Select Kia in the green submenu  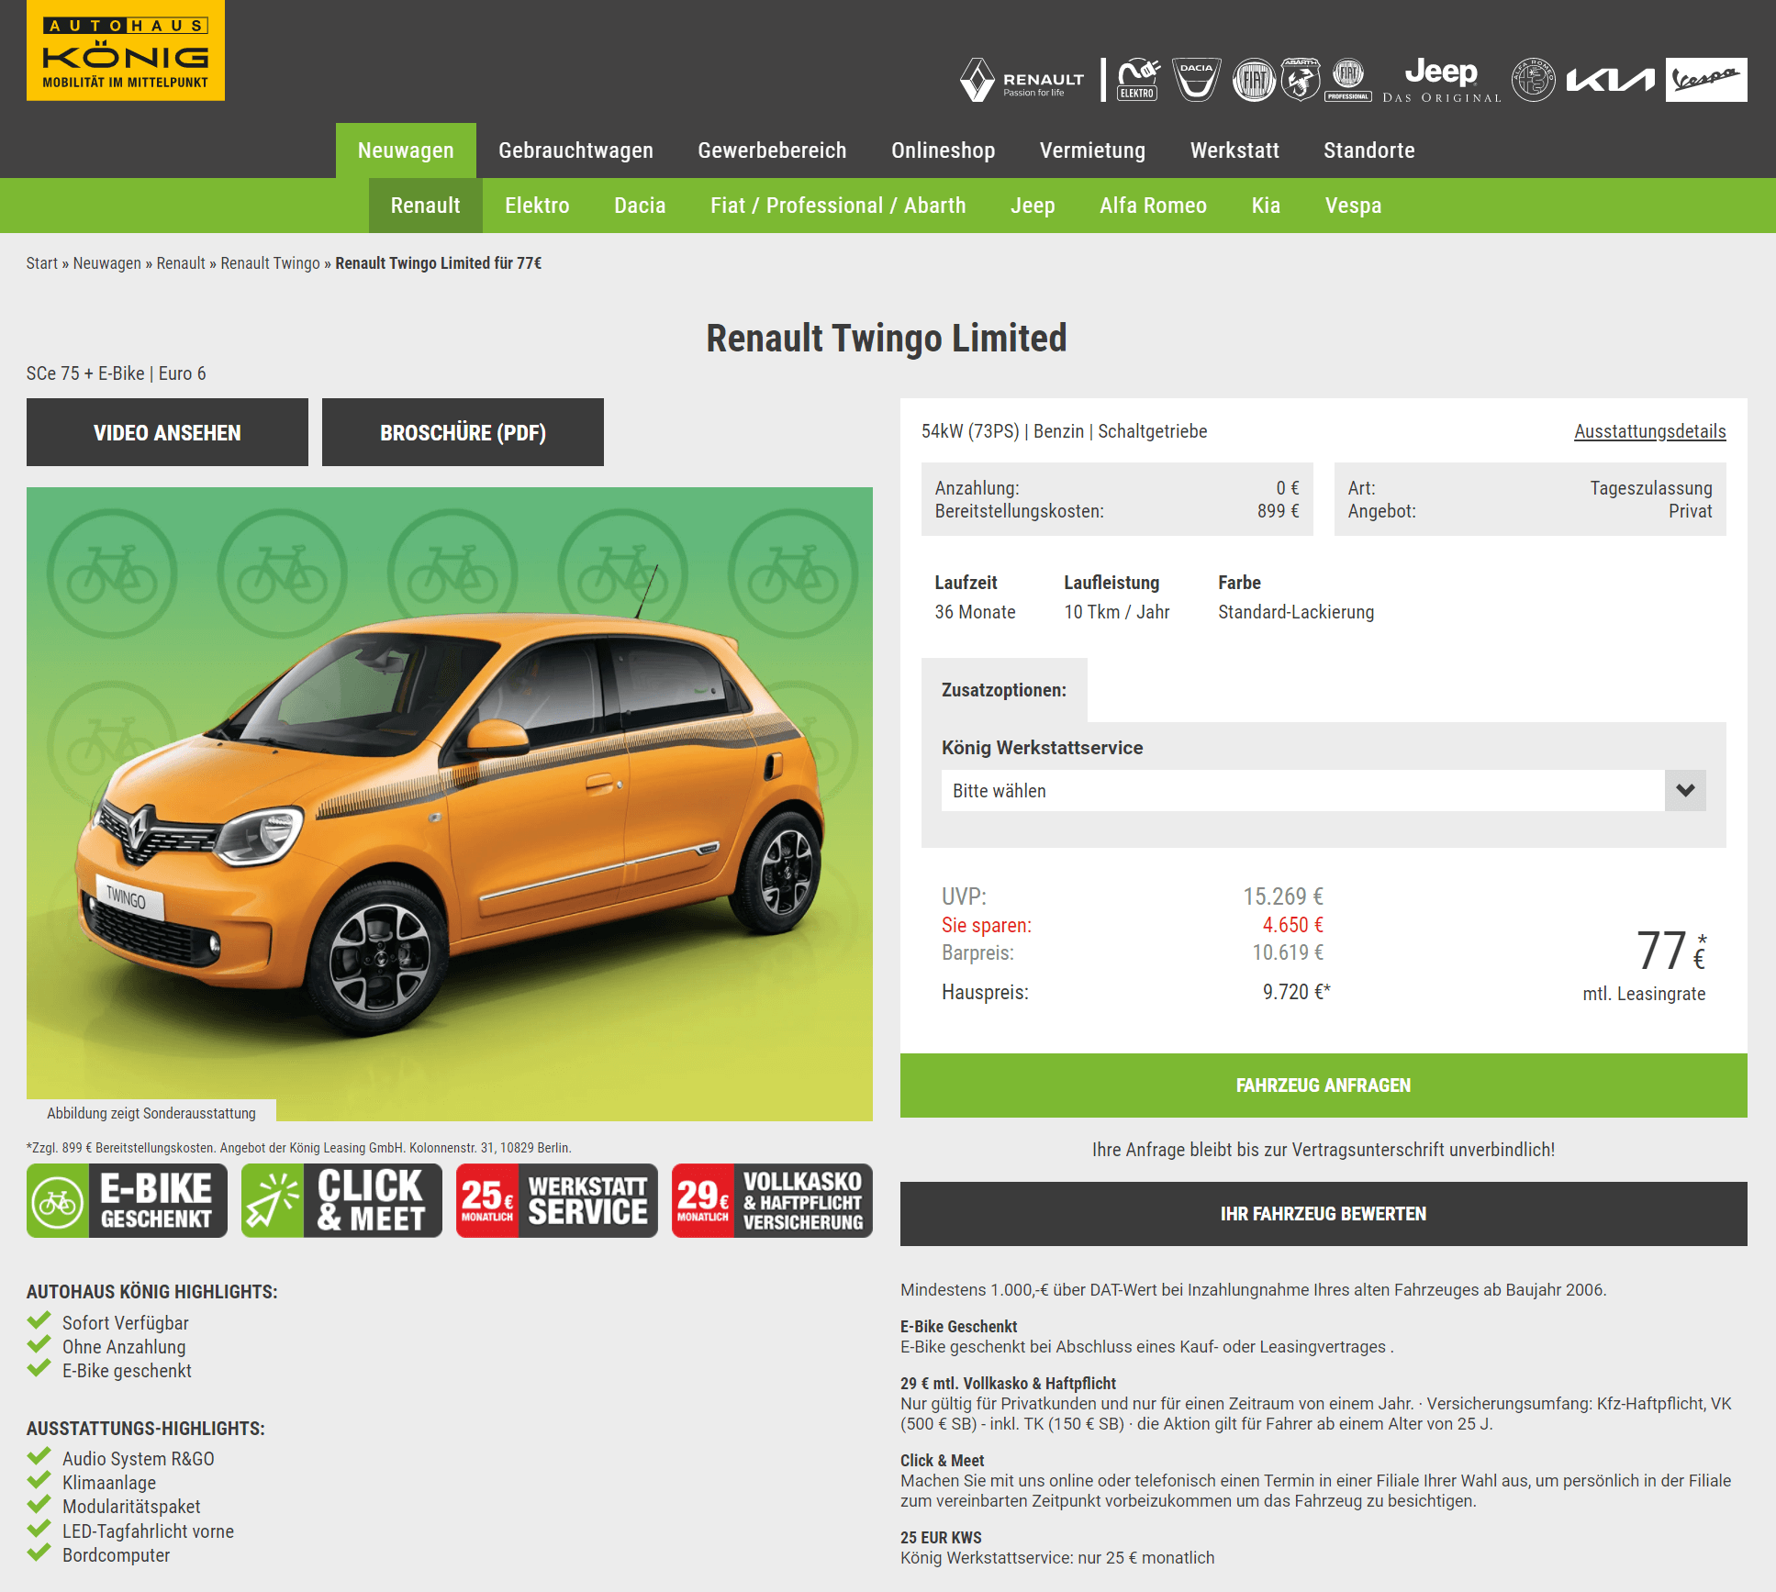tap(1266, 206)
